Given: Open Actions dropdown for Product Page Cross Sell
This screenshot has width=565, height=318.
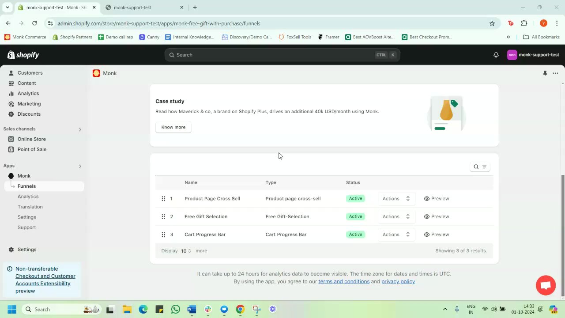Looking at the screenshot, I should pos(396,199).
